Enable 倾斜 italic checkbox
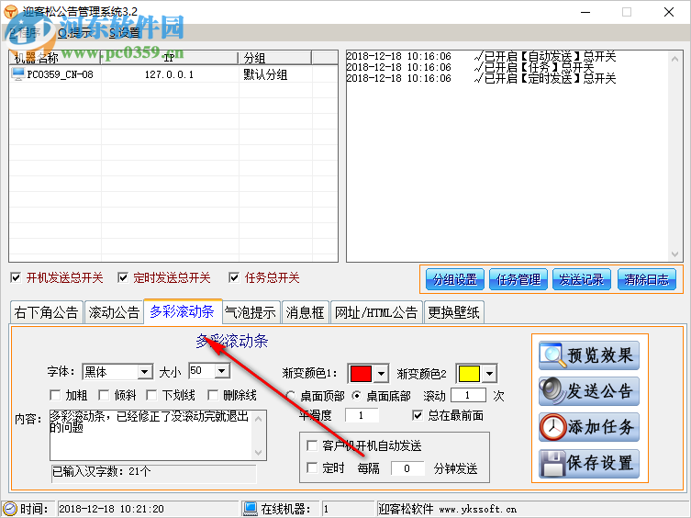This screenshot has height=518, width=691. (104, 395)
